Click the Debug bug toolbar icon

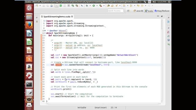point(87,5)
